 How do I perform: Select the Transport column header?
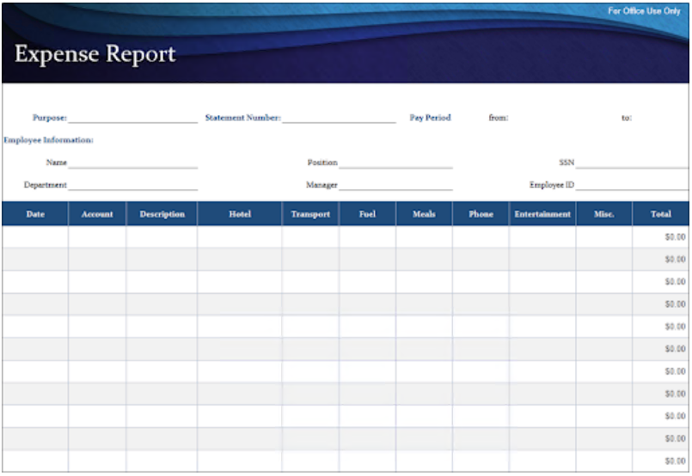[x=310, y=214]
